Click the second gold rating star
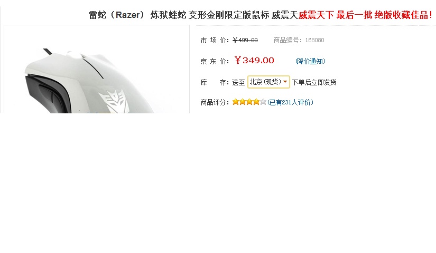This screenshot has height=253, width=436. coord(243,102)
